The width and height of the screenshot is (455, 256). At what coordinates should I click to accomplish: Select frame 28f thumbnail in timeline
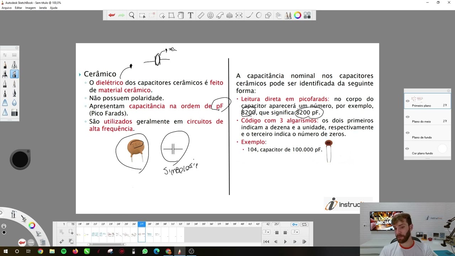click(149, 234)
